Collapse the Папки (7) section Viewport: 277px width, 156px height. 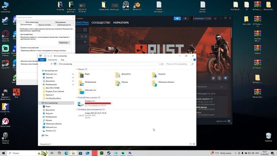click(x=76, y=69)
